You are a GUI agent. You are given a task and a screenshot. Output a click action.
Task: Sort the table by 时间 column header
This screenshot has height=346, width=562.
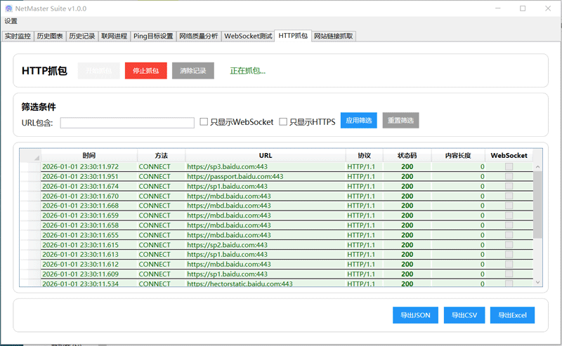coord(89,156)
